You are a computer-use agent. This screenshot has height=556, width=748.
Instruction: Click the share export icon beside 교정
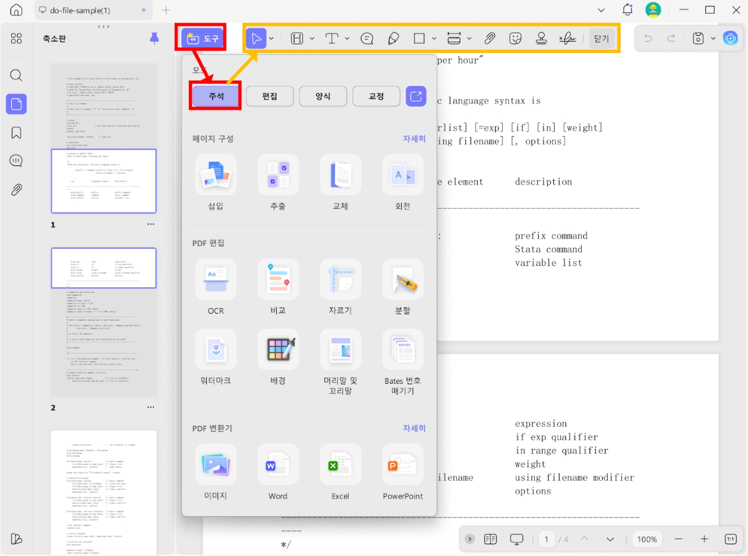pyautogui.click(x=416, y=96)
